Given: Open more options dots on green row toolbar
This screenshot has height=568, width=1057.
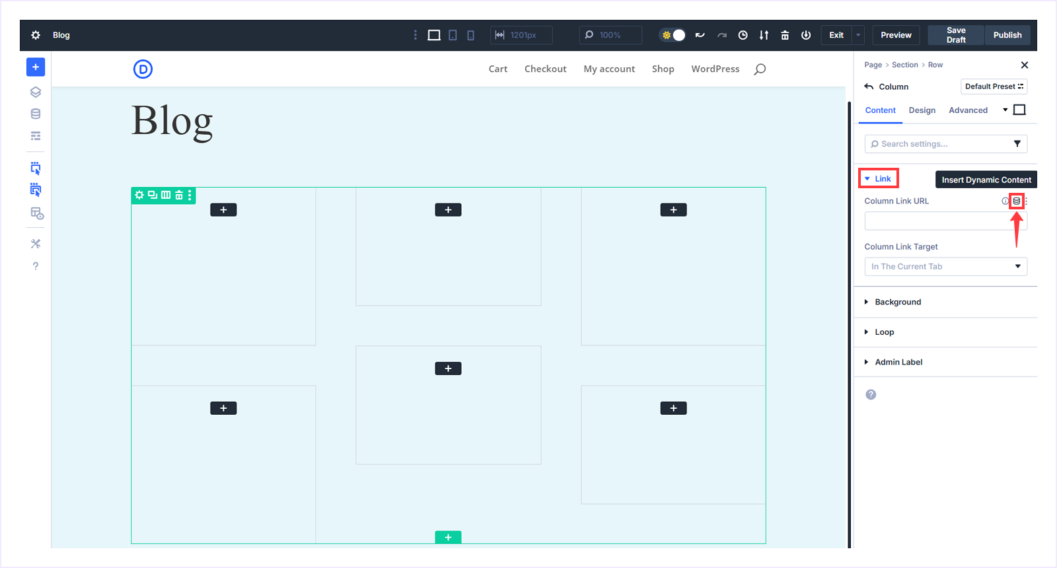Looking at the screenshot, I should [190, 195].
